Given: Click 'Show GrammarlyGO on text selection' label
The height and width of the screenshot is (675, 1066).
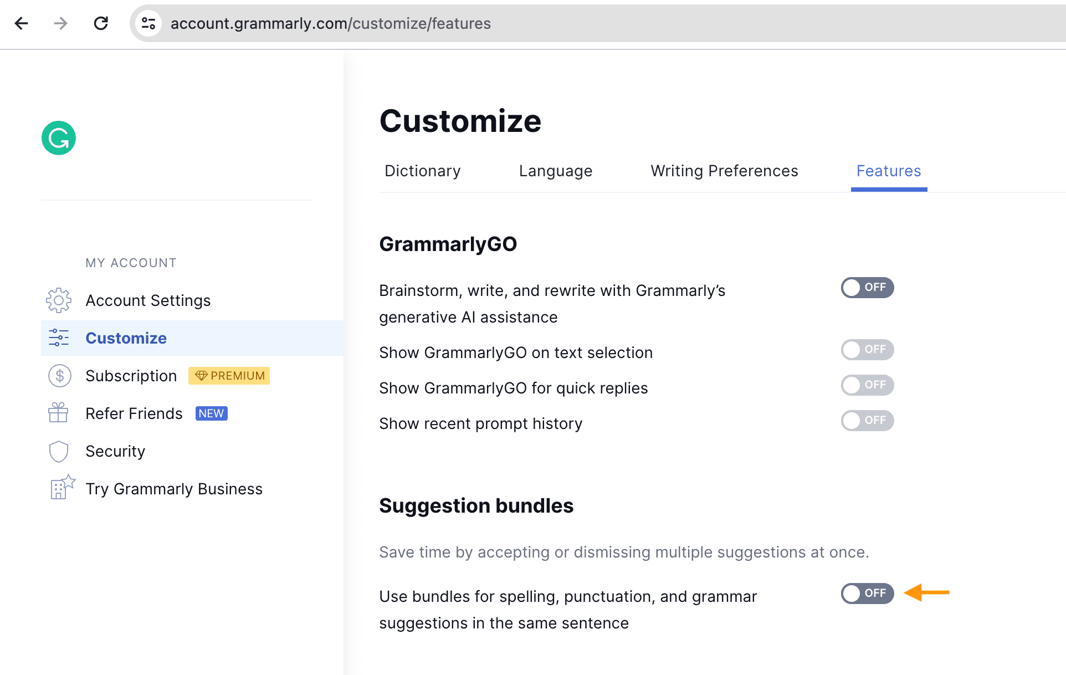Looking at the screenshot, I should 516,352.
